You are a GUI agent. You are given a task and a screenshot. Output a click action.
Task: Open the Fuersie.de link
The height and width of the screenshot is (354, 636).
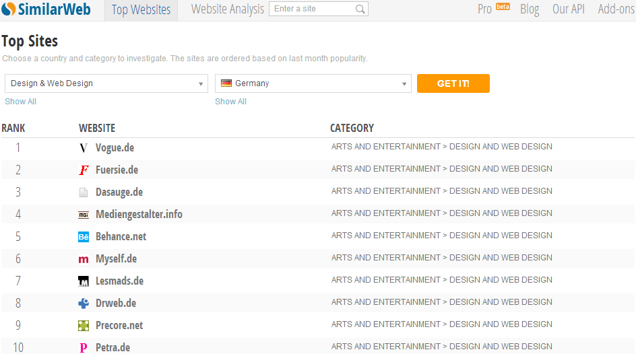(117, 170)
